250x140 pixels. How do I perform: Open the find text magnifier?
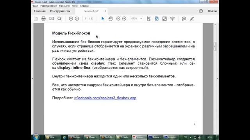pos(59,19)
